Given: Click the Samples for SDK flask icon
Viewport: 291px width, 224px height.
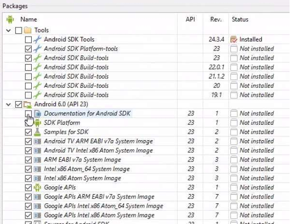Looking at the screenshot, I should (38, 132).
